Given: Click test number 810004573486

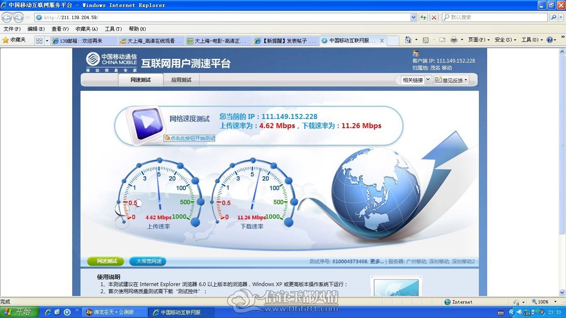Looking at the screenshot, I should (x=350, y=262).
